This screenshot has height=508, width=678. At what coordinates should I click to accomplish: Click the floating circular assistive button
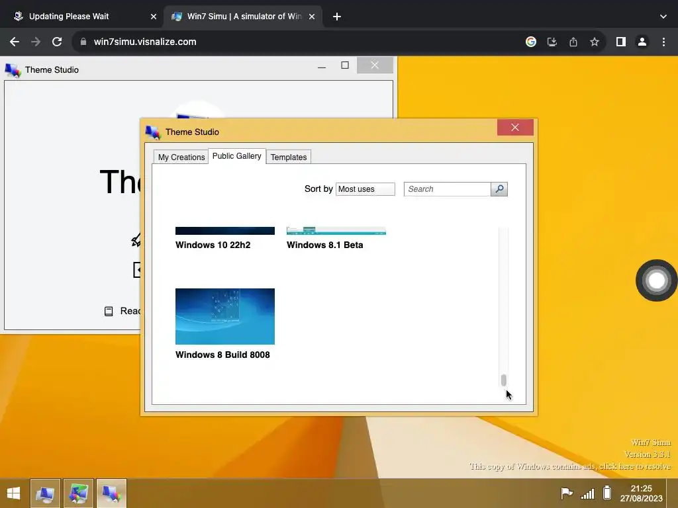tap(656, 280)
